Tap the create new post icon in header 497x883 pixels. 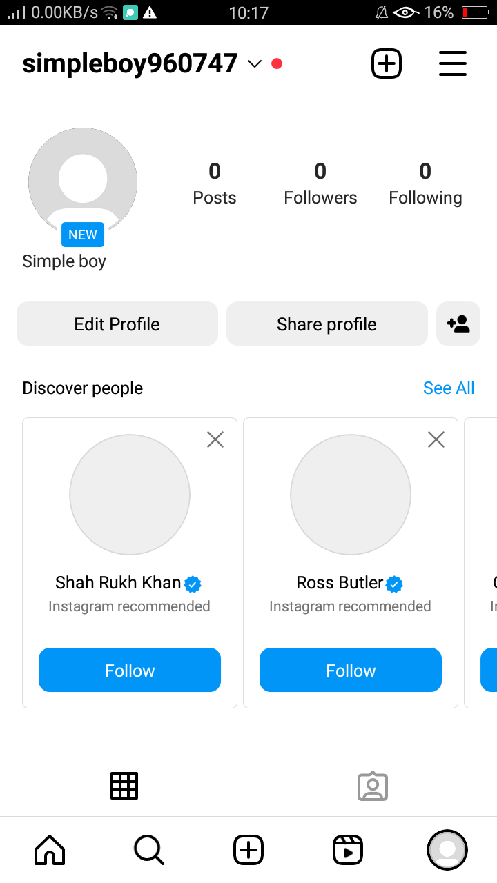(387, 64)
